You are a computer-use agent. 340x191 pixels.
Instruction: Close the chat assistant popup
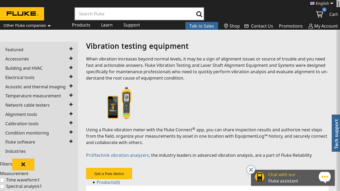pyautogui.click(x=251, y=170)
